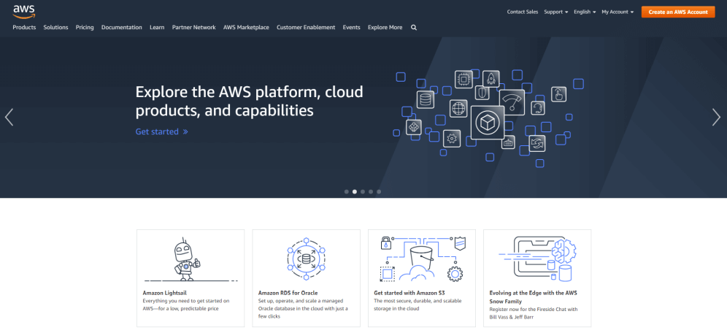Click the Get started link
The height and width of the screenshot is (333, 727).
coord(161,131)
